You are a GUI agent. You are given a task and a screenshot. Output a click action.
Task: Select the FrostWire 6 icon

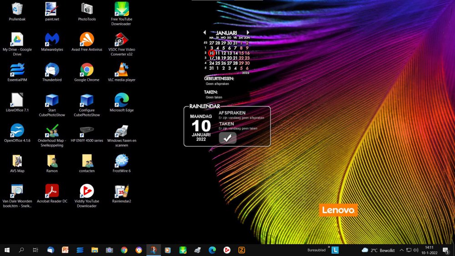pos(121,161)
